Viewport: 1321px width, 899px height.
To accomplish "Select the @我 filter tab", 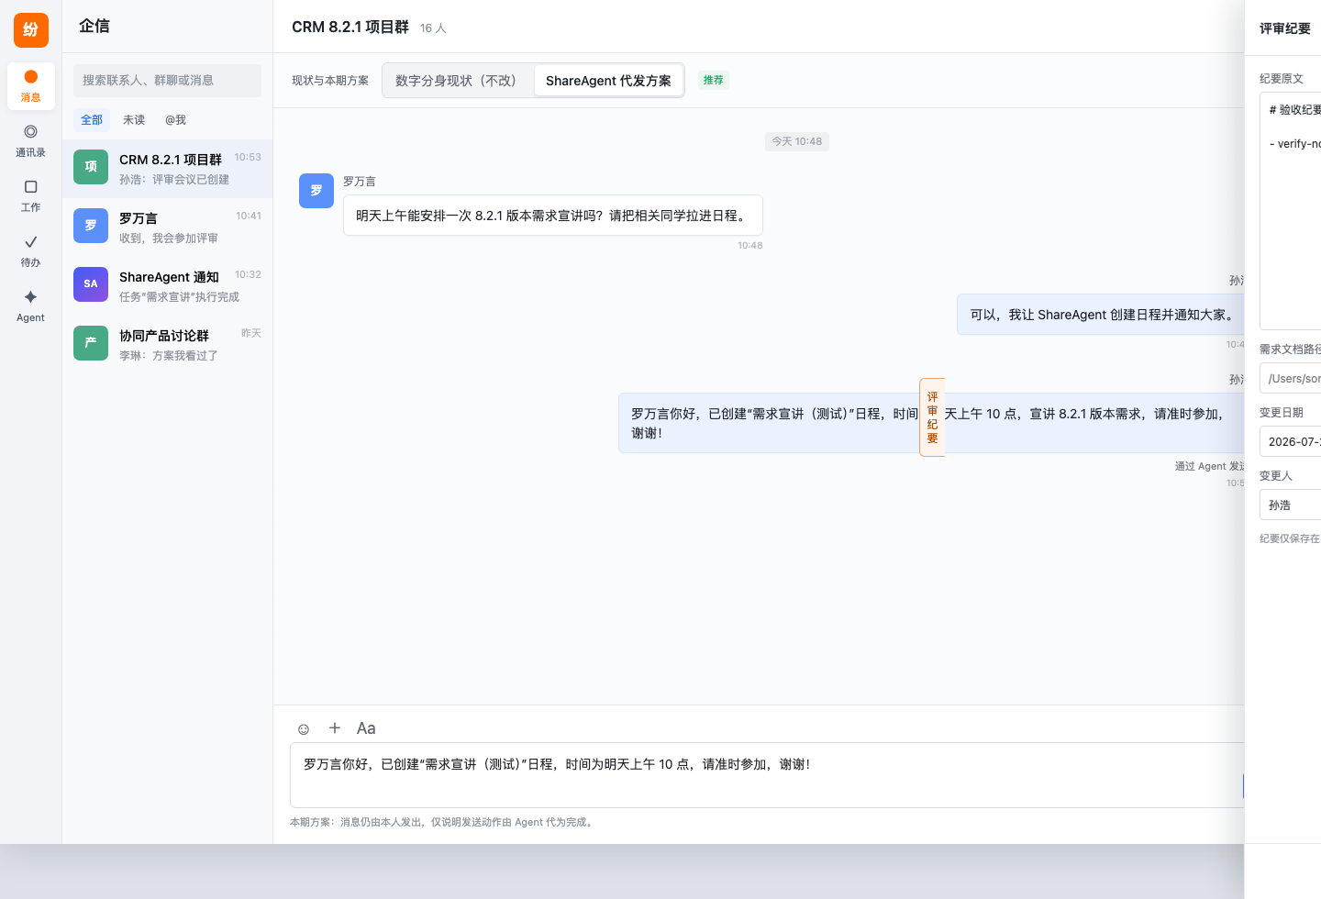I will [175, 120].
